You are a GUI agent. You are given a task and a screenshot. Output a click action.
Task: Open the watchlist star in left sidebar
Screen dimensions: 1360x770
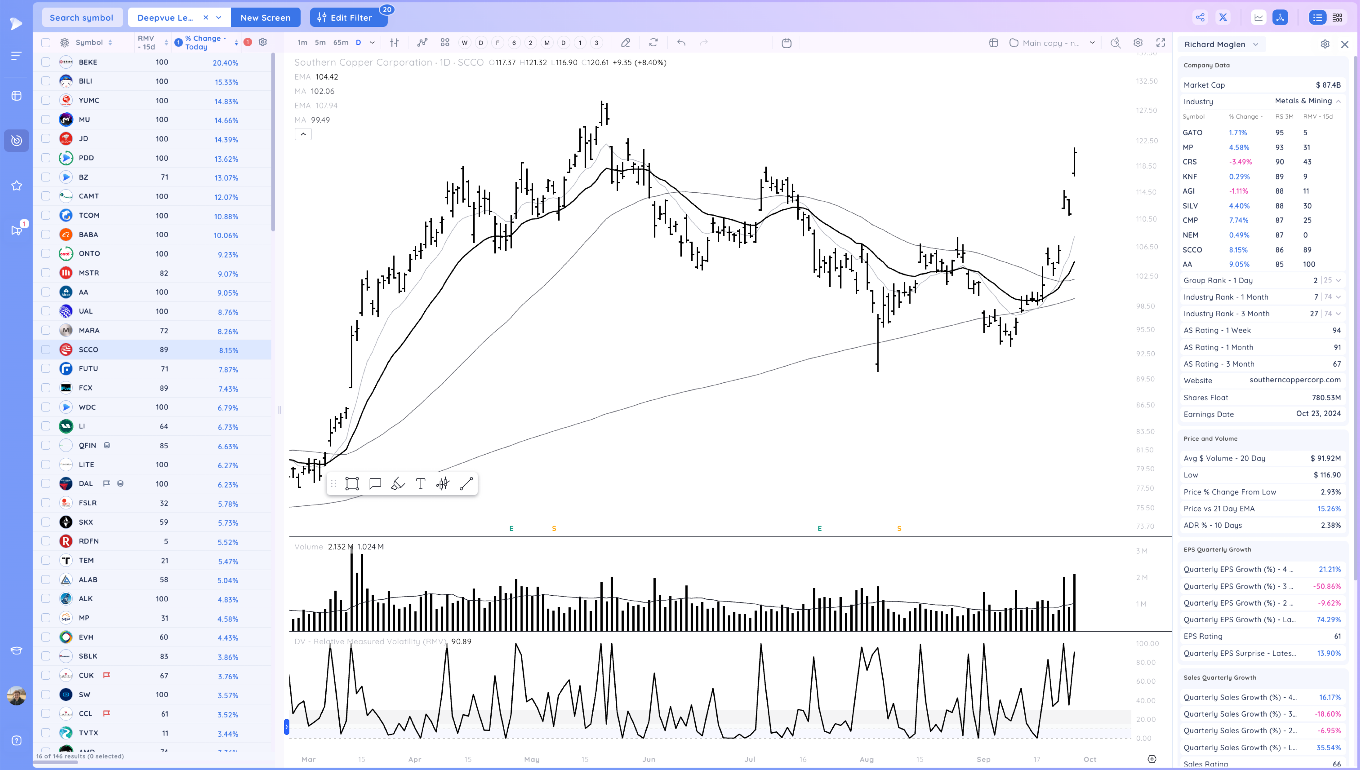click(x=16, y=186)
